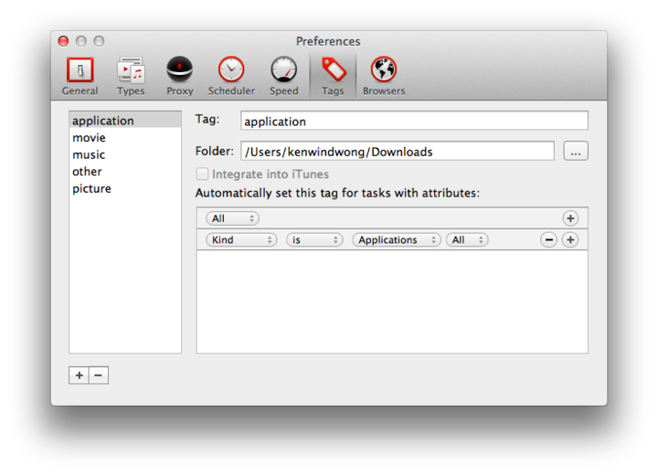Viewport: 658px width, 476px height.
Task: Select the Scheduler clock icon
Action: pyautogui.click(x=231, y=76)
